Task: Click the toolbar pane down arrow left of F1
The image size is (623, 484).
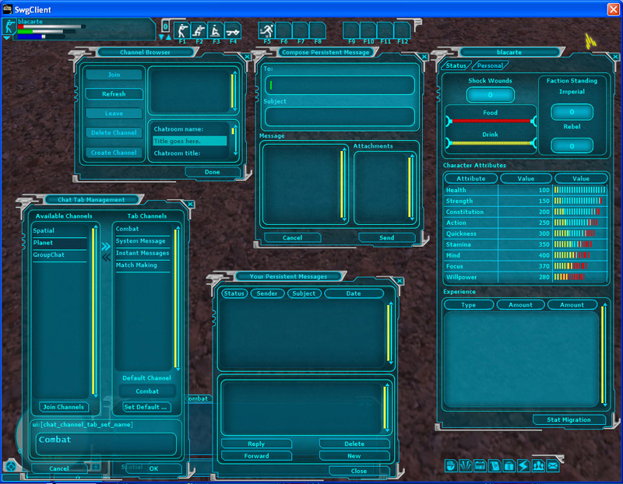Action: coord(161,37)
